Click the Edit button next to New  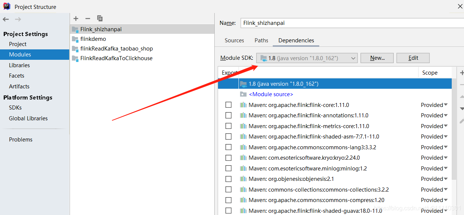[x=413, y=58]
